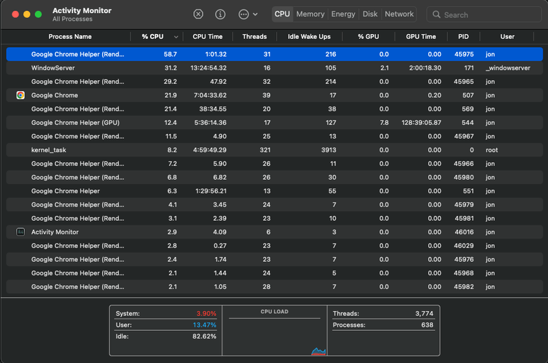Click PID 45975 in the highlighted row
This screenshot has height=363, width=548.
pyautogui.click(x=464, y=54)
